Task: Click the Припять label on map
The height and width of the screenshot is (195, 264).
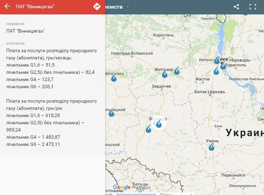Action: [x=207, y=18]
